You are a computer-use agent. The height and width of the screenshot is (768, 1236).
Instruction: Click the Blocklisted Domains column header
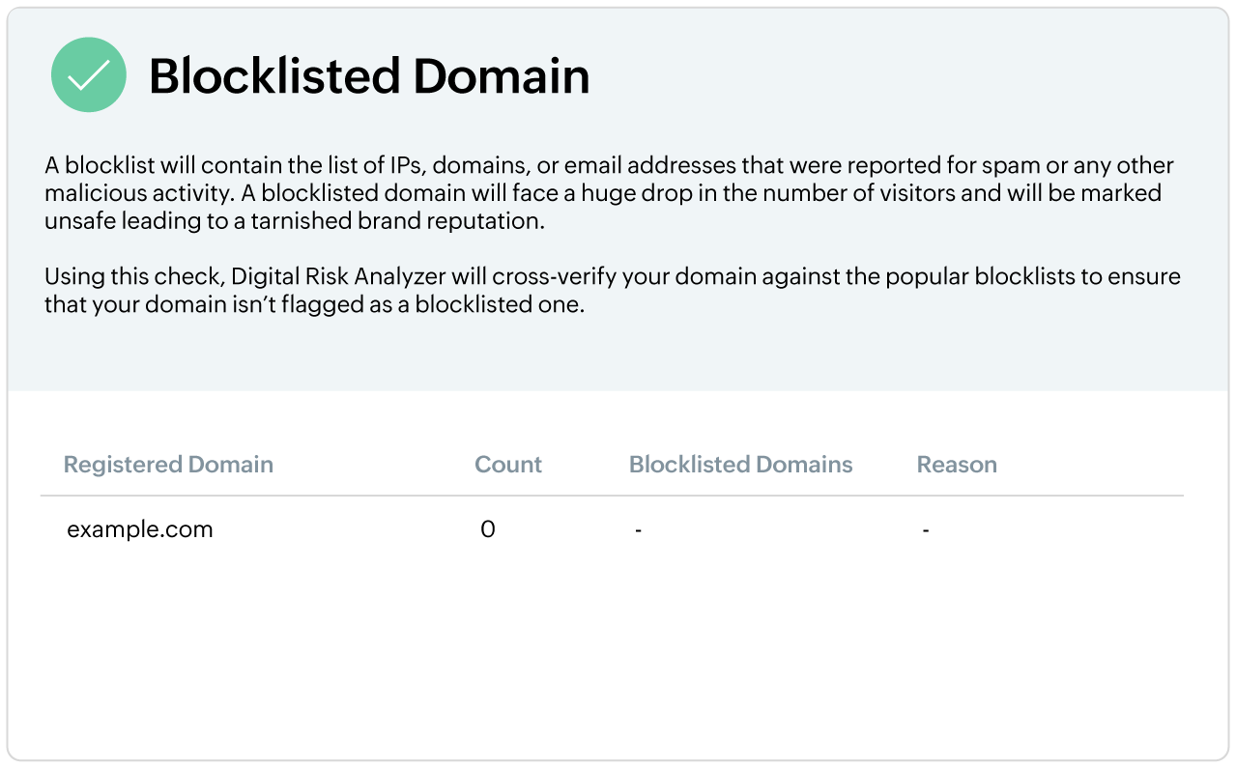pyautogui.click(x=740, y=465)
